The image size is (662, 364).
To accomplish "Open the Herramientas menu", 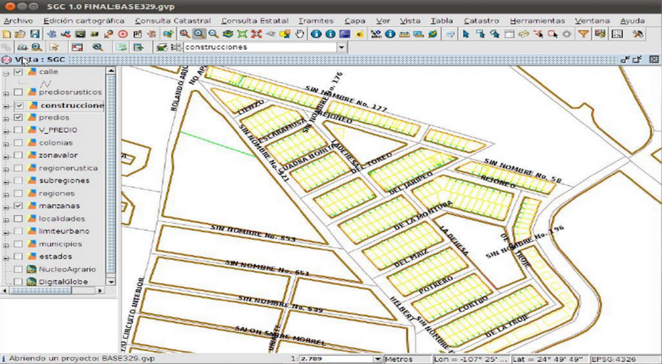I will click(x=537, y=21).
